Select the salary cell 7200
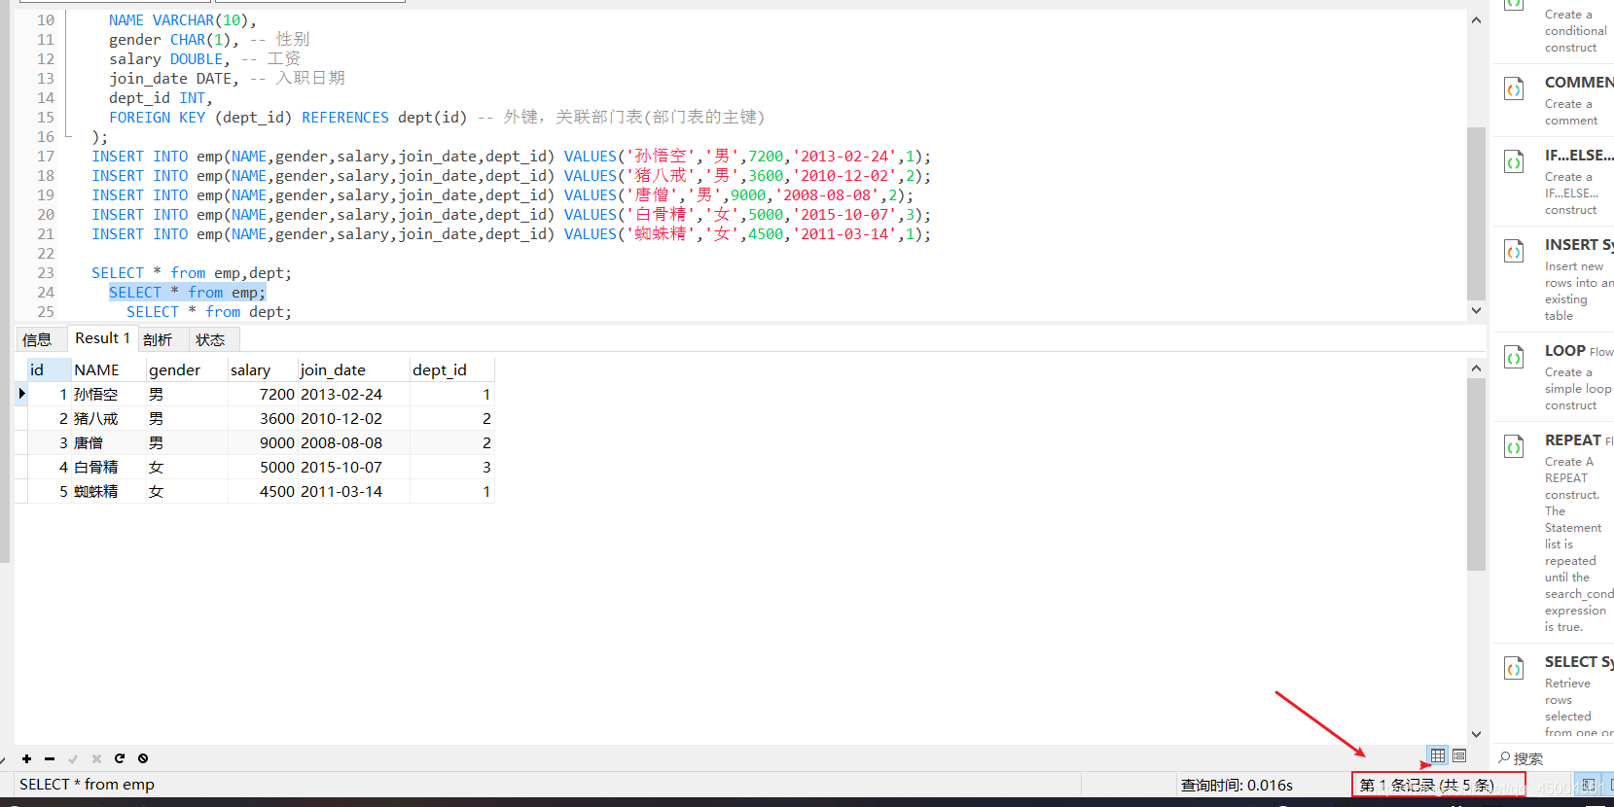The width and height of the screenshot is (1614, 807). tap(263, 394)
